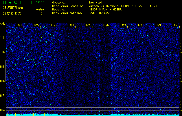Click the Receiver field label
Viewport: 182px width, 116px height.
pyautogui.click(x=59, y=10)
